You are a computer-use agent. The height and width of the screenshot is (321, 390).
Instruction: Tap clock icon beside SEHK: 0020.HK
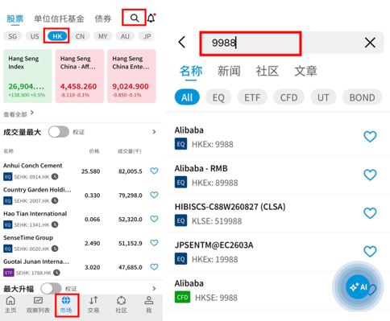click(x=55, y=249)
